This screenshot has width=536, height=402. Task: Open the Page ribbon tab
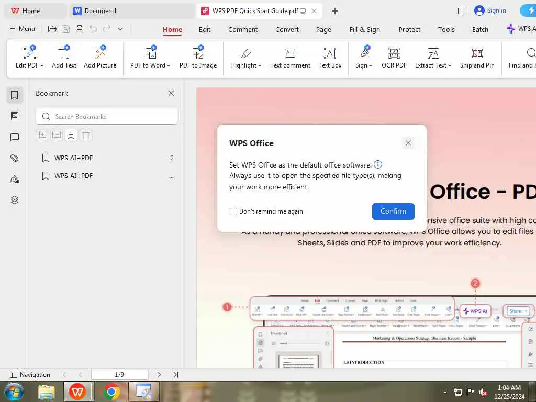click(x=323, y=30)
